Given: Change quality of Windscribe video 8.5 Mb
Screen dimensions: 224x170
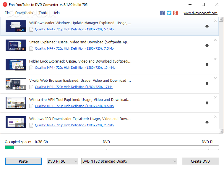Looking at the screenshot, I should pyautogui.click(x=74, y=106).
